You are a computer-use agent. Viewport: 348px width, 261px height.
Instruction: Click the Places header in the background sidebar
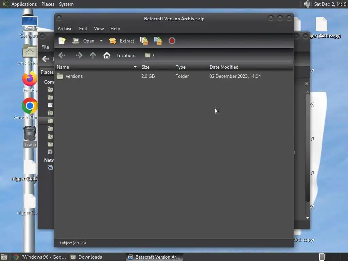tap(47, 72)
